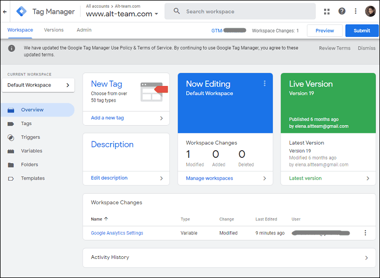Click All accounts in the breadcrumb
The width and height of the screenshot is (380, 278).
pos(98,6)
